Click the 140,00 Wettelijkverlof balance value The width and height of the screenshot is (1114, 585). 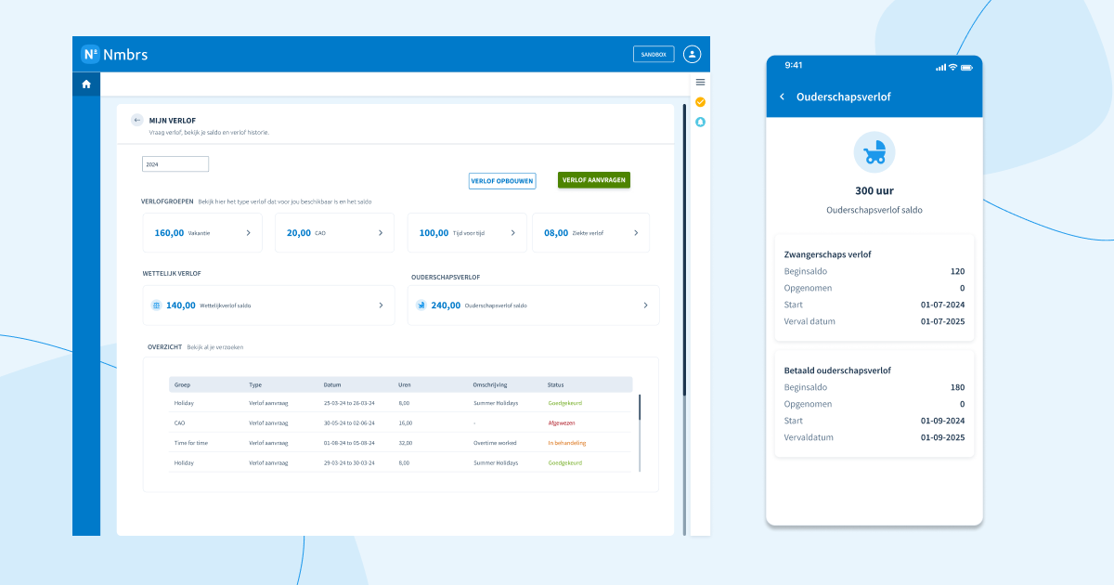(x=181, y=305)
